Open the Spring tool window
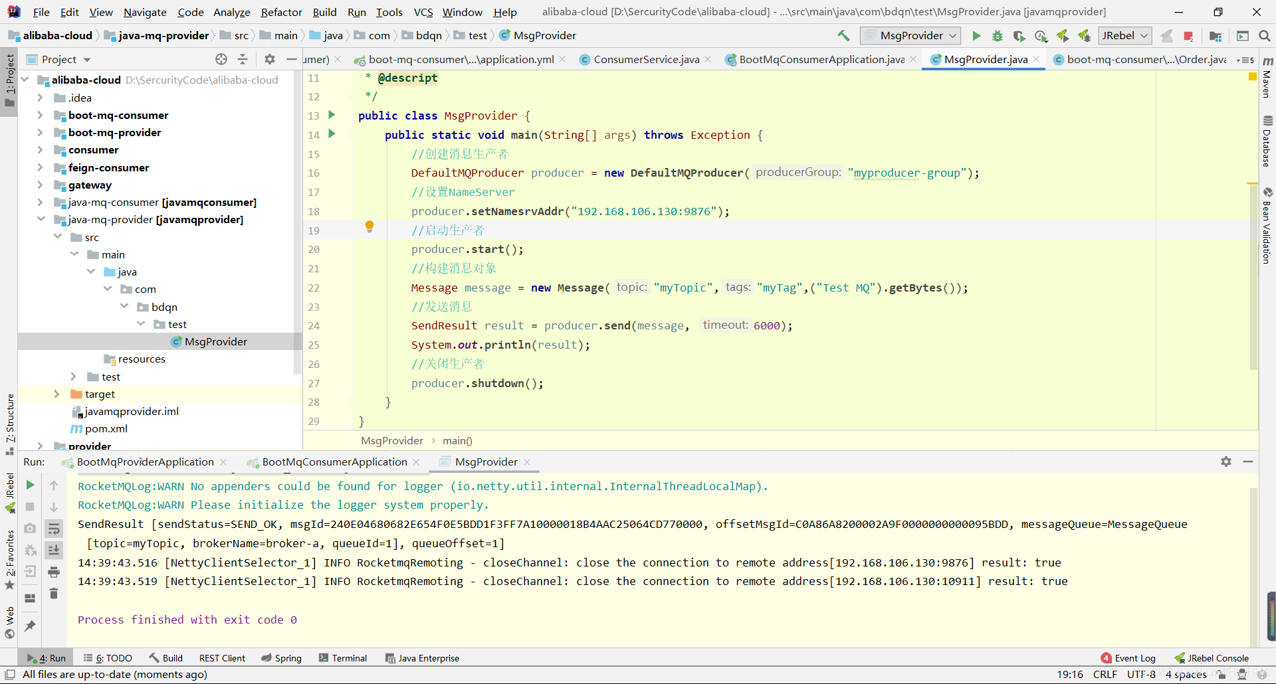This screenshot has height=684, width=1276. [281, 658]
